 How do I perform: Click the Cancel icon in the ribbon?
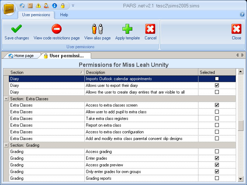[x=150, y=29]
